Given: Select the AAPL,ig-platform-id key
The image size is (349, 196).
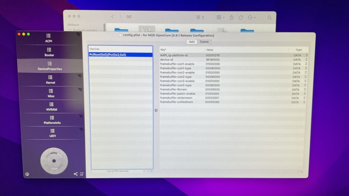Looking at the screenshot, I should (x=174, y=55).
